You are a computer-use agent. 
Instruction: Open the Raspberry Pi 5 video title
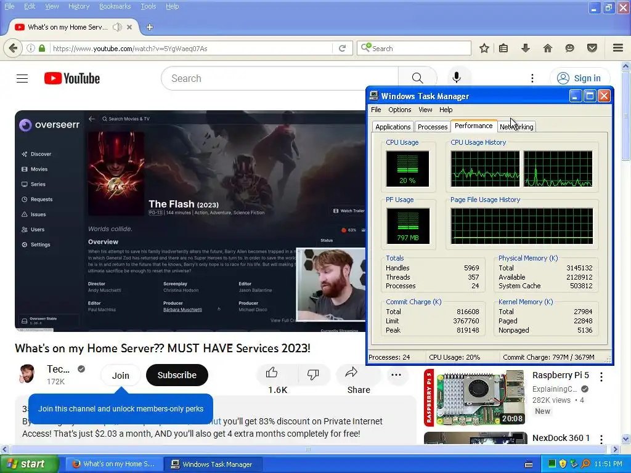tap(561, 375)
